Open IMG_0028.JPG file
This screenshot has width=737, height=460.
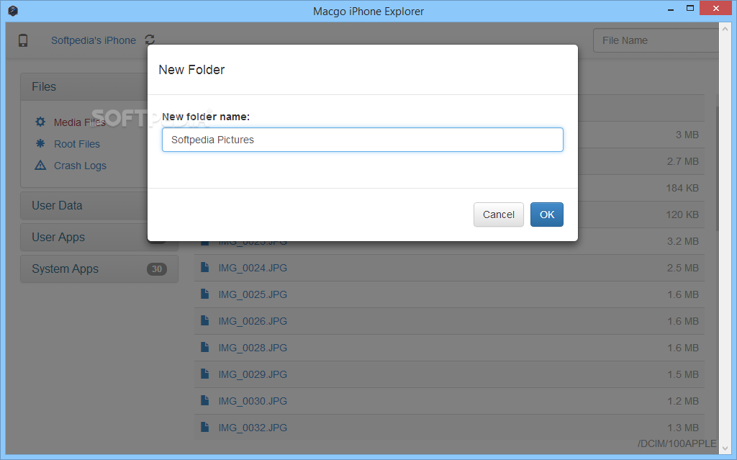253,348
